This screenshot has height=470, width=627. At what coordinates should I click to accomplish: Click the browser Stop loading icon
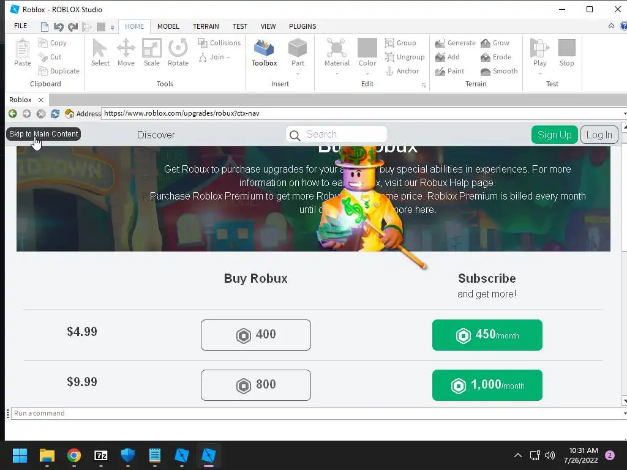point(41,114)
